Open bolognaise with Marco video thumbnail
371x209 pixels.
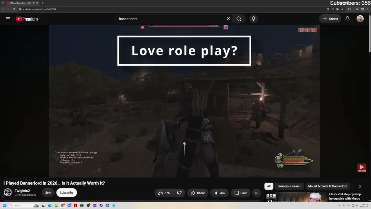pos(296,197)
